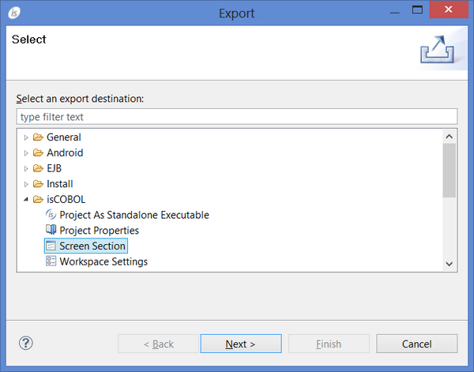Image resolution: width=474 pixels, height=372 pixels.
Task: Expand the General category
Action: point(26,137)
